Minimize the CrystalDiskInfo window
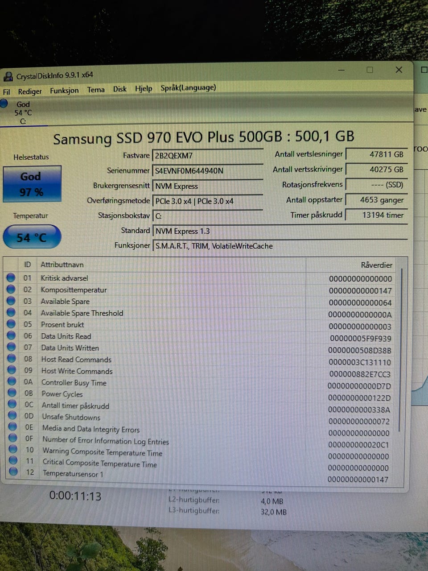 [342, 70]
